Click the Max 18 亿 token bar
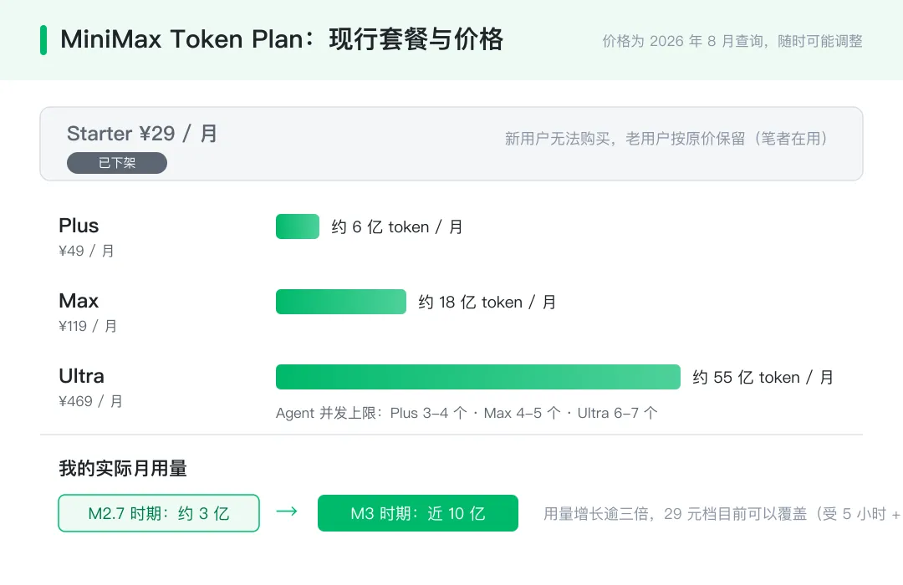Viewport: 903px width, 585px height. point(341,302)
